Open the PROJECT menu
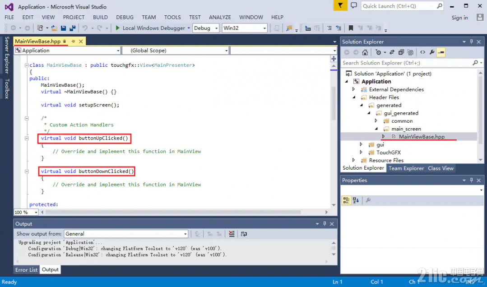The image size is (487, 287). (x=74, y=17)
